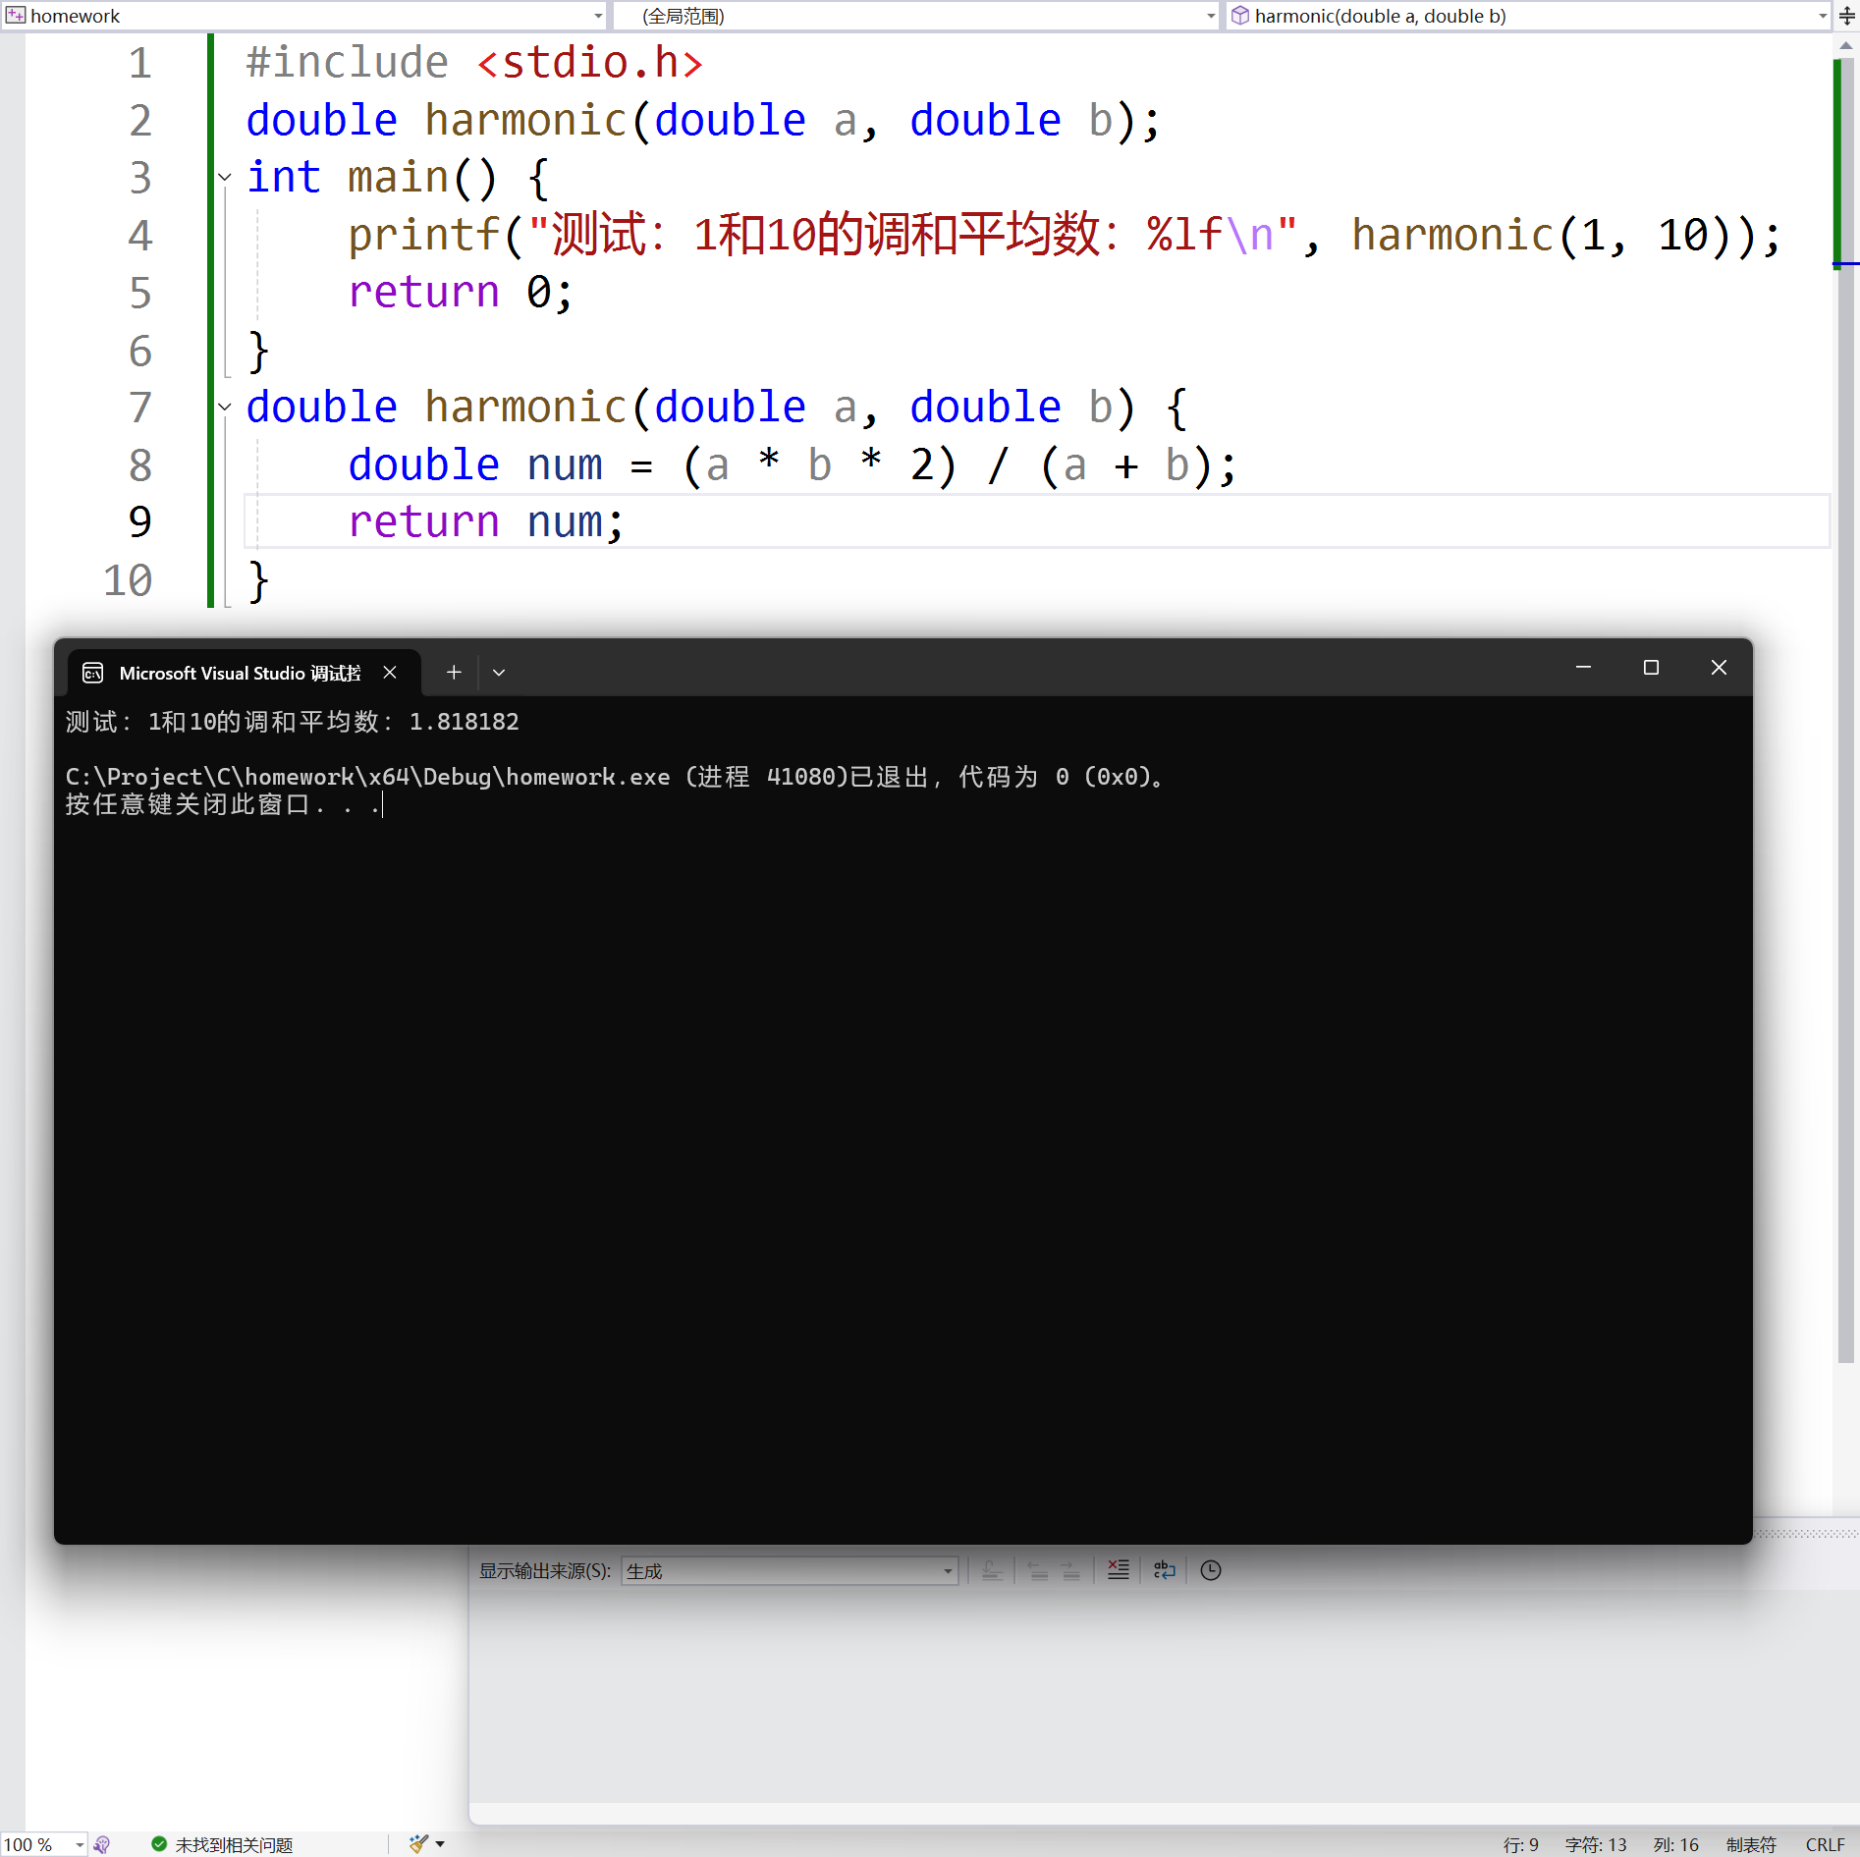Collapse the main() function fold on line 3
Image resolution: width=1860 pixels, height=1857 pixels.
click(x=225, y=178)
